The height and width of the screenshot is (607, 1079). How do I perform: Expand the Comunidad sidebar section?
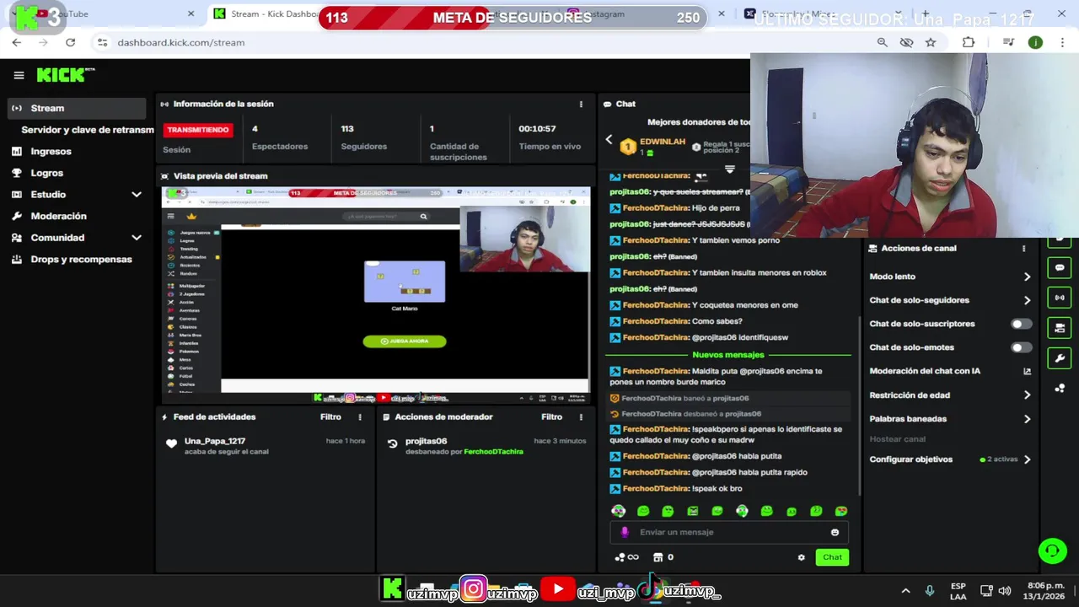click(137, 238)
